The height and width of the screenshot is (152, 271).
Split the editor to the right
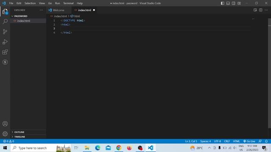coord(261,10)
